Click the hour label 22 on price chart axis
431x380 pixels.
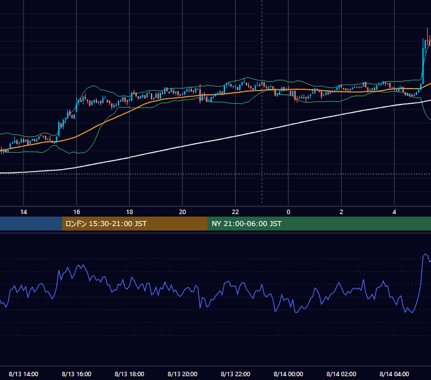[x=235, y=212]
